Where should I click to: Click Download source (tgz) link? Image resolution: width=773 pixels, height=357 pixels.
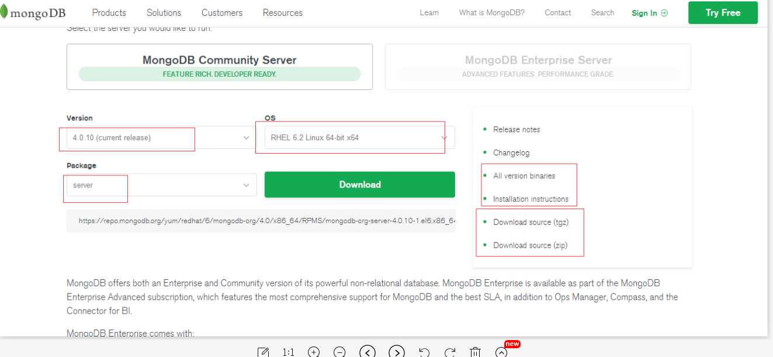[531, 222]
